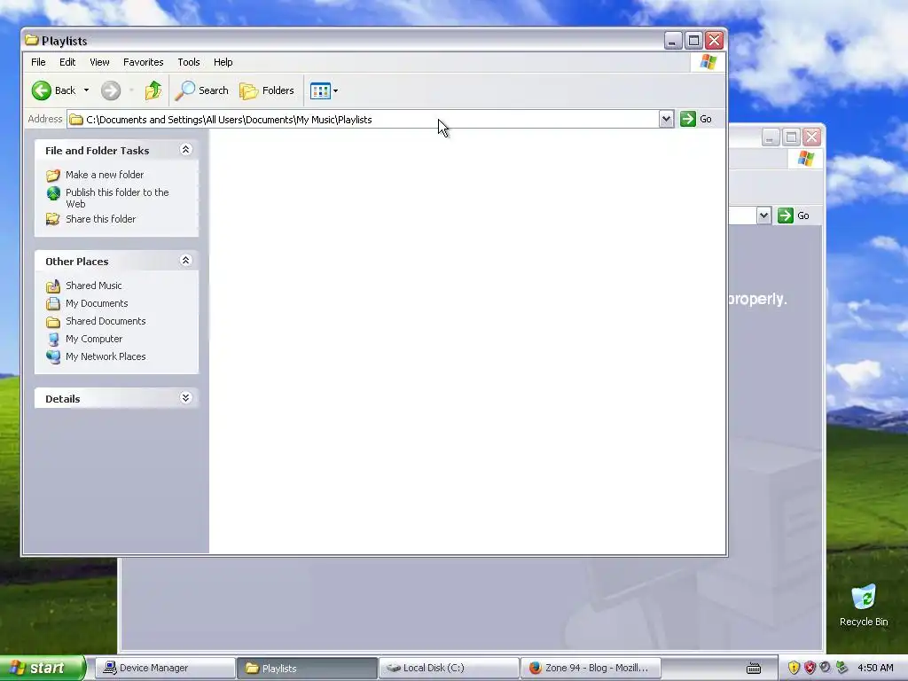Click the Make a new folder icon

pyautogui.click(x=53, y=175)
